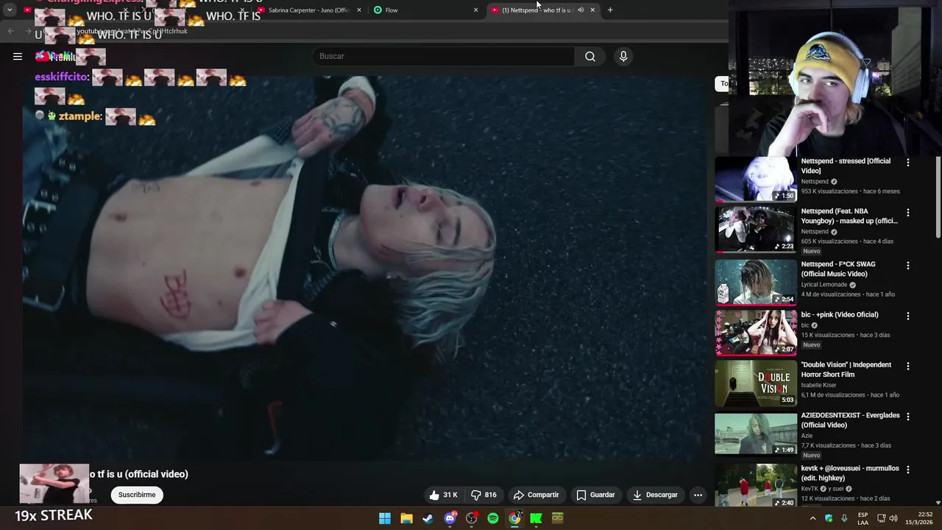Open options menu for masked up video
Viewport: 942px width, 530px height.
coord(907,213)
